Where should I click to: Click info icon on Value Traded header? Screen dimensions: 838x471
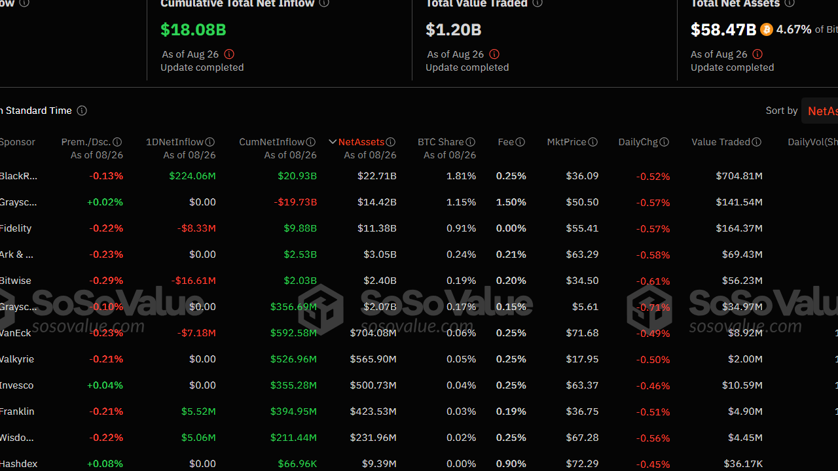pyautogui.click(x=757, y=142)
